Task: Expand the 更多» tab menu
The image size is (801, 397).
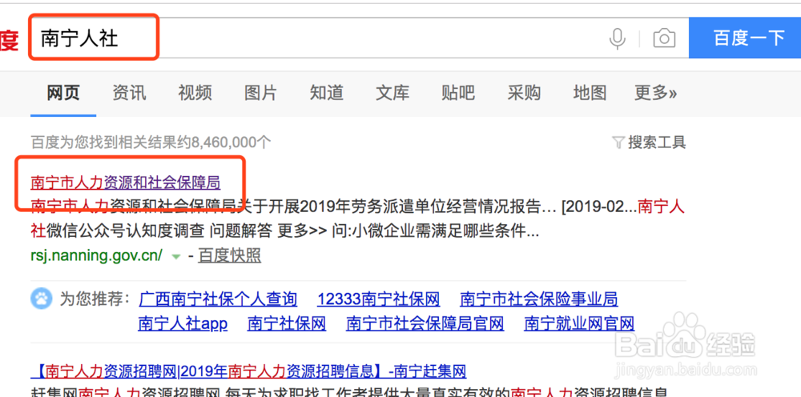Action: [655, 93]
